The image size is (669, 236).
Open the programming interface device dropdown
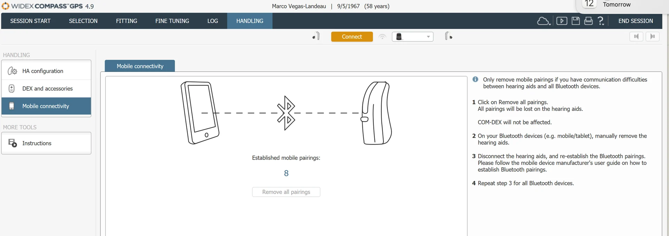click(x=413, y=36)
